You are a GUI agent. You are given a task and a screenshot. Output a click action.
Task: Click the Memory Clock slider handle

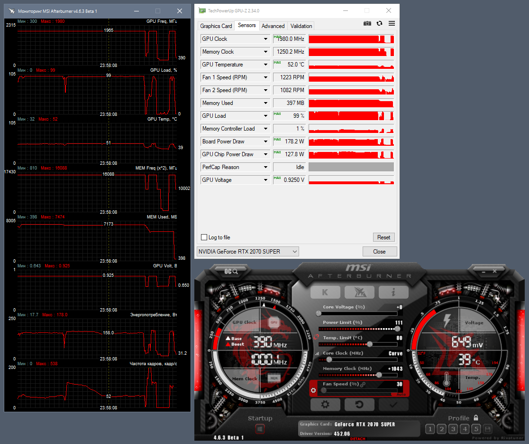[379, 375]
